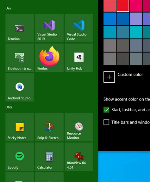This screenshot has width=150, height=182.
Task: Launch Firefox from Start menu
Action: pyautogui.click(x=49, y=58)
